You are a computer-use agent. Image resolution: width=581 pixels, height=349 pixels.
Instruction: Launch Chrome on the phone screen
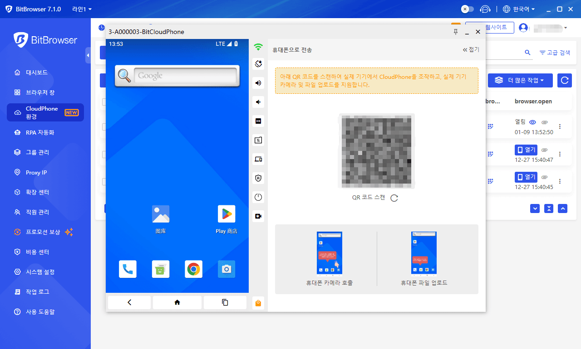[194, 269]
